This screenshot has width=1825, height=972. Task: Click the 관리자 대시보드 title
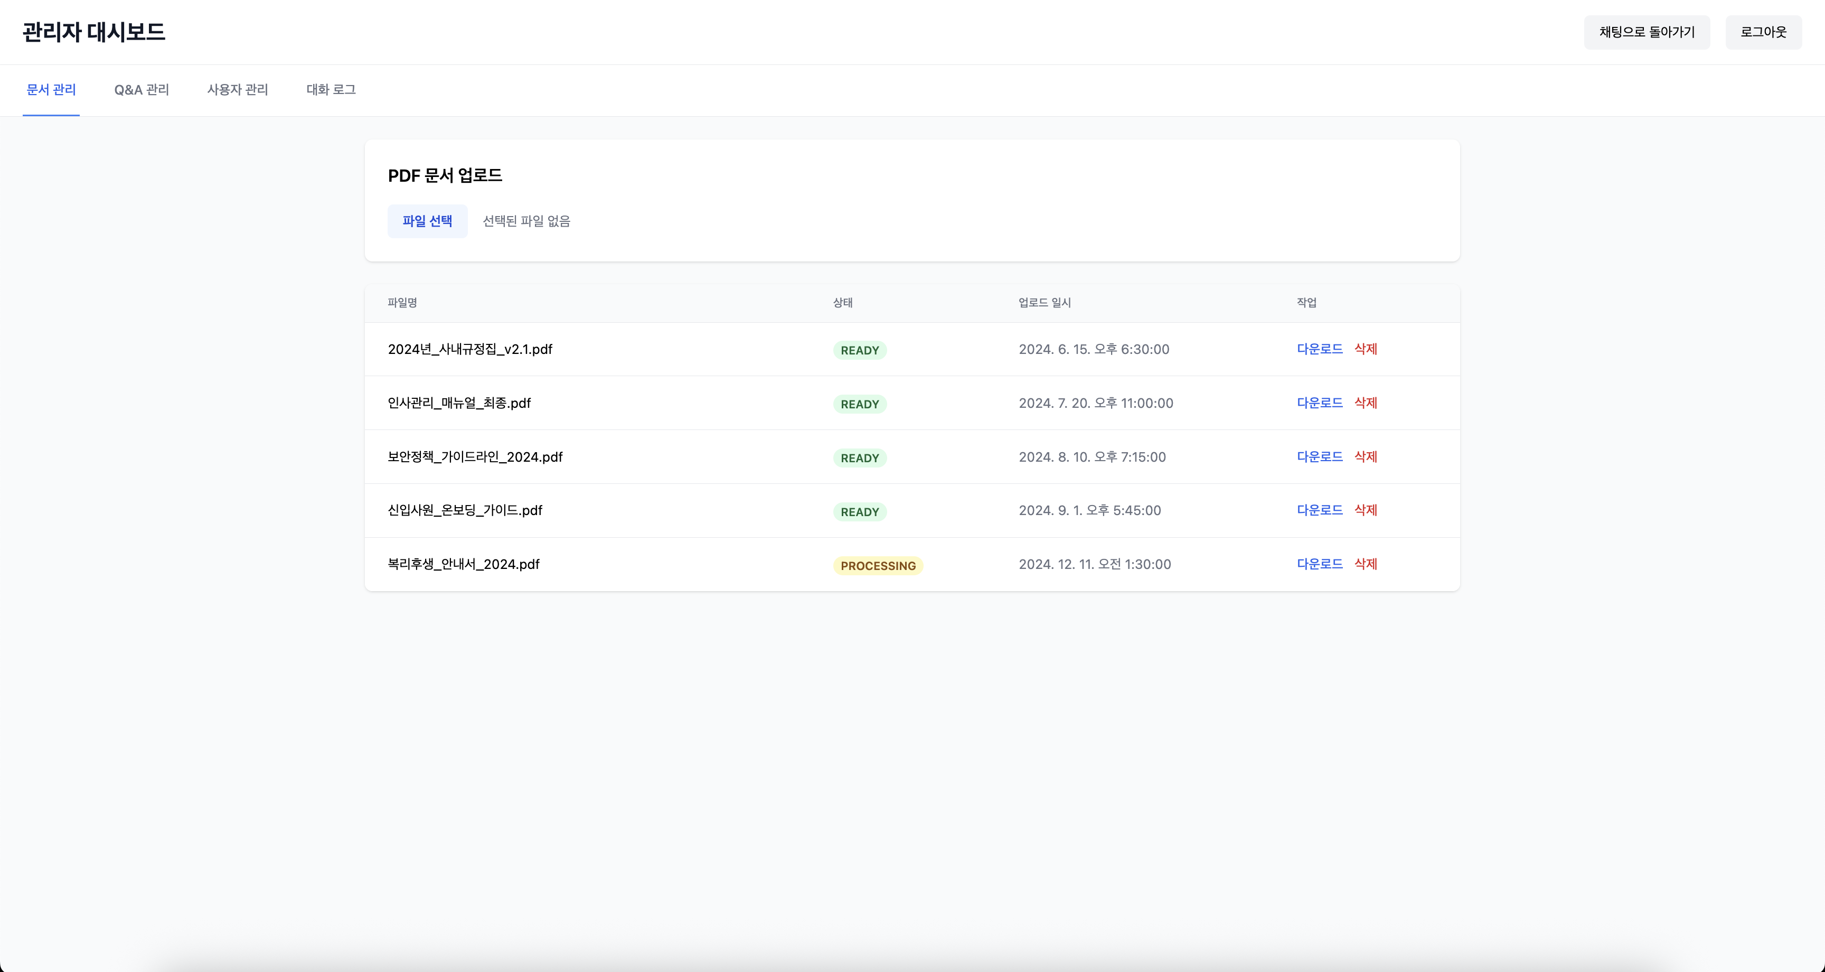[x=93, y=32]
